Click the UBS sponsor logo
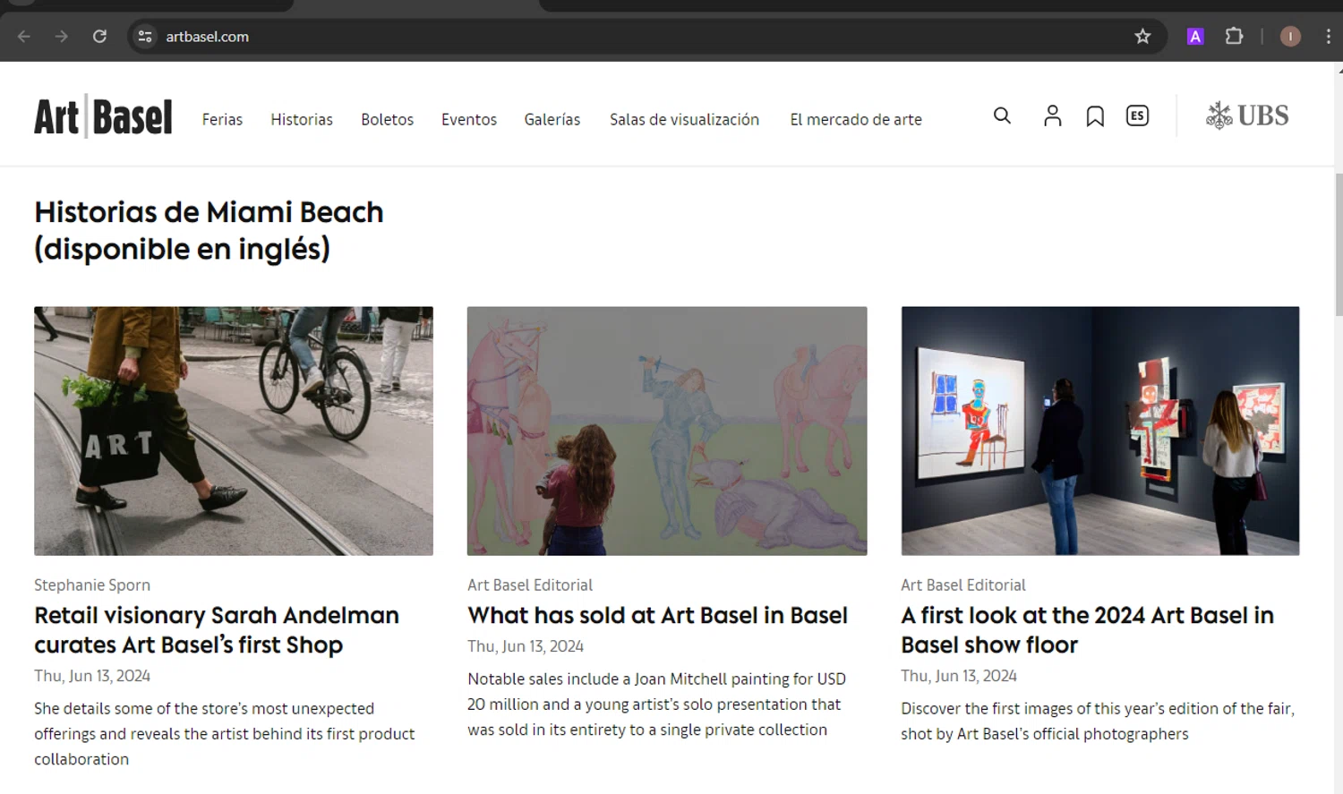1343x794 pixels. (x=1247, y=115)
